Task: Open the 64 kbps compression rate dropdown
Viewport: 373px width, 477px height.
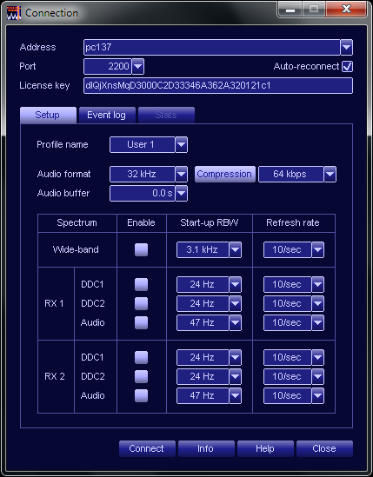Action: coord(330,175)
